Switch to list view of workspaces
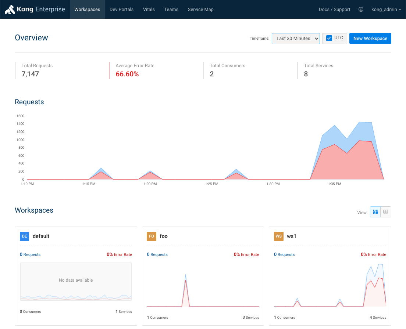406x329 pixels. [386, 212]
